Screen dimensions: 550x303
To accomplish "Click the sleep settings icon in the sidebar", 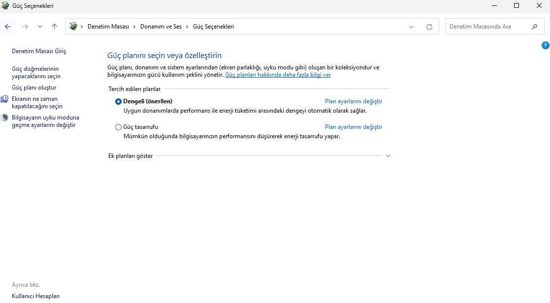I will point(4,117).
